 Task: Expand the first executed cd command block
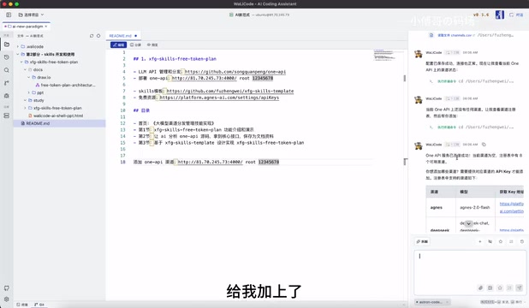coord(471,81)
